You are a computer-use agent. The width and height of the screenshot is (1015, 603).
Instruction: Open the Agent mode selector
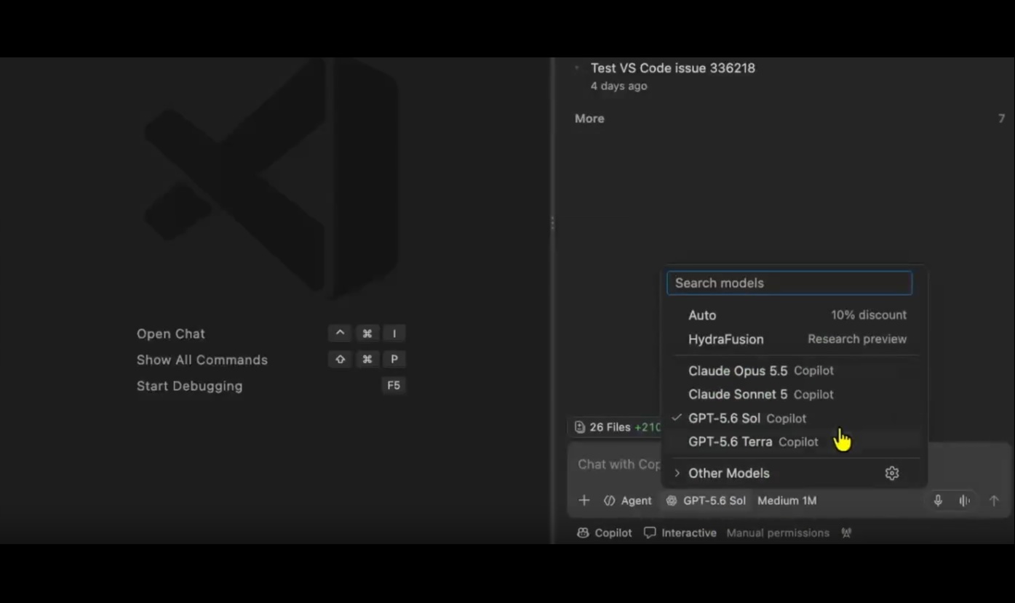click(x=627, y=501)
